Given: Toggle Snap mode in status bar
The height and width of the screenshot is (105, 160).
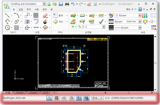Looking at the screenshot, I should (x=49, y=98).
